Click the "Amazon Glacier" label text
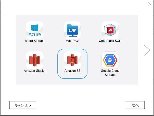The height and width of the screenshot is (116, 154). (35, 71)
